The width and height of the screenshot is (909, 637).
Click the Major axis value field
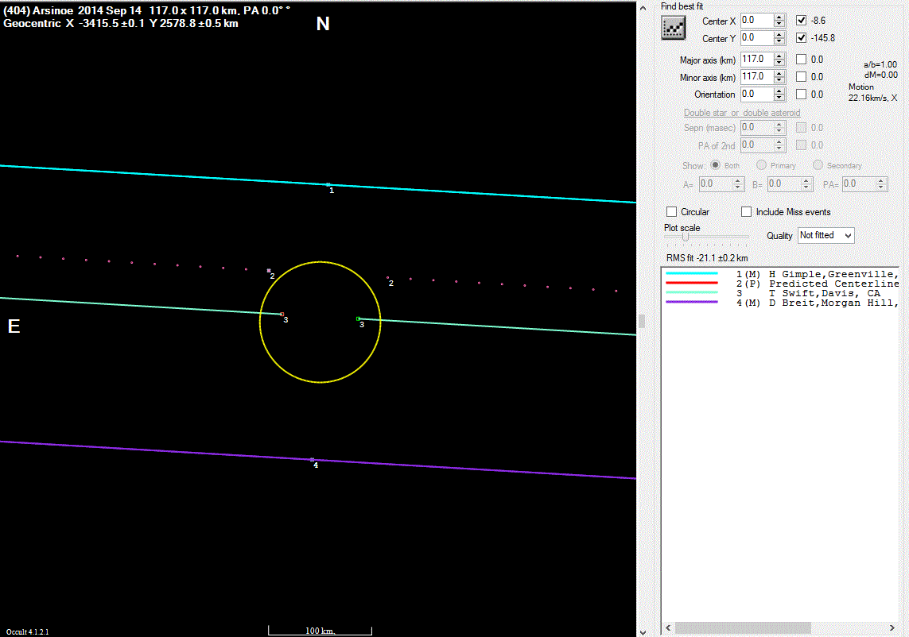[757, 59]
